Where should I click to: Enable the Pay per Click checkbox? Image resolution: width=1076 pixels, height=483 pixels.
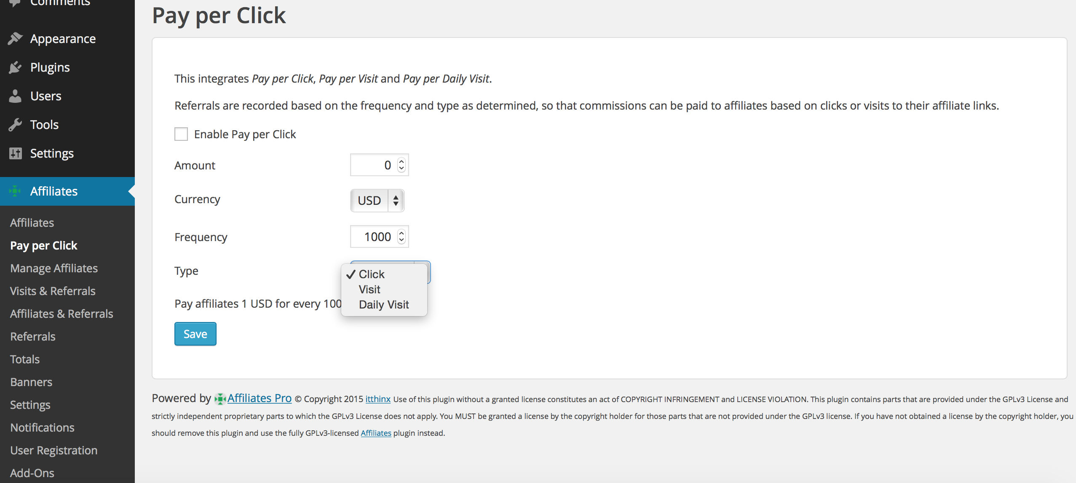click(x=181, y=134)
